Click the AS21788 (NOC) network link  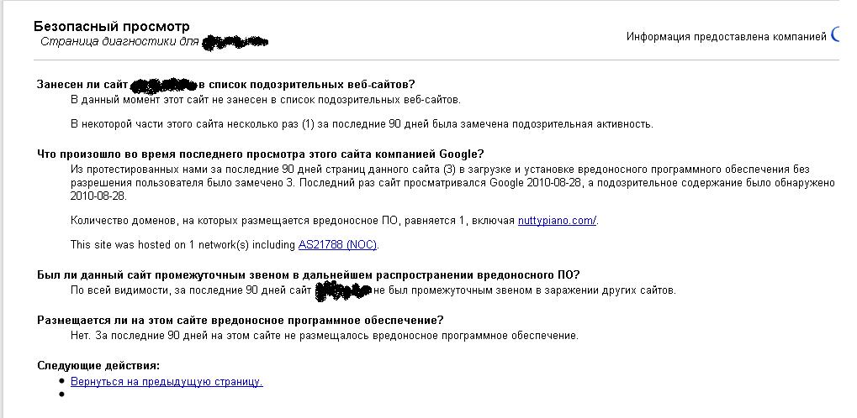338,245
